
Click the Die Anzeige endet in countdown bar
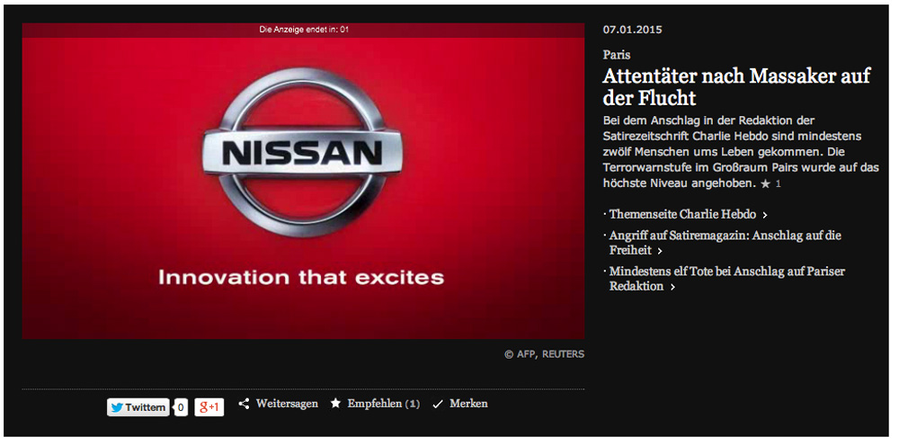[303, 30]
